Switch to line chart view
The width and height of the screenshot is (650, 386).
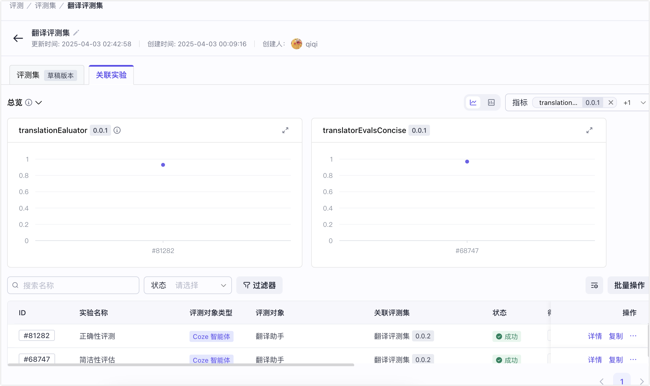[473, 102]
